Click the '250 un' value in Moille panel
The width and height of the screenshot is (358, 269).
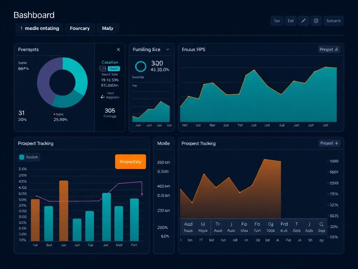pyautogui.click(x=164, y=163)
